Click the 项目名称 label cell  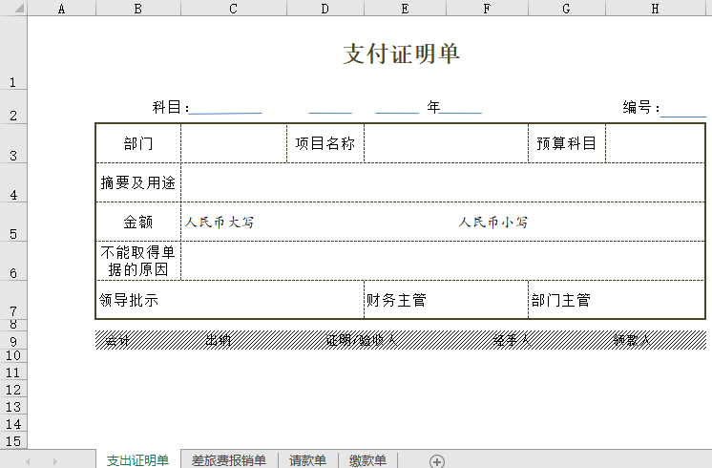click(325, 143)
